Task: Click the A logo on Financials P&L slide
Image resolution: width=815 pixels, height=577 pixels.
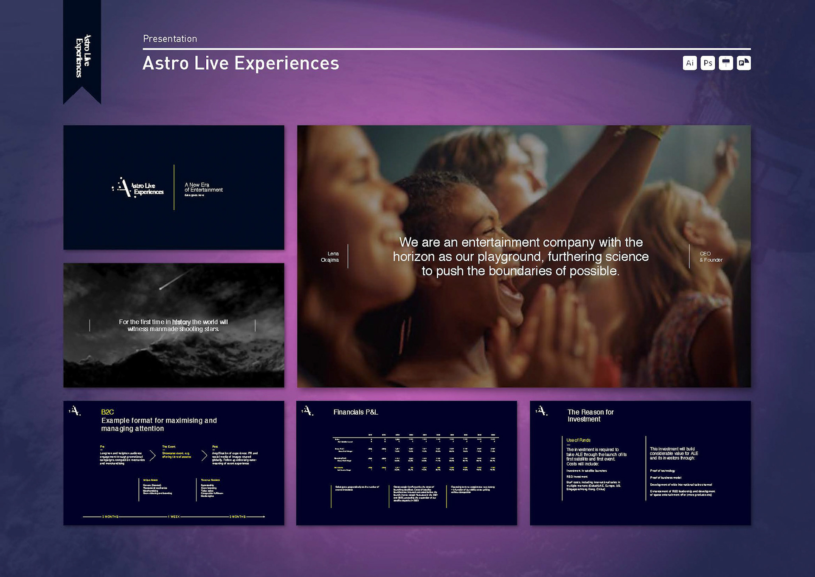Action: [307, 411]
